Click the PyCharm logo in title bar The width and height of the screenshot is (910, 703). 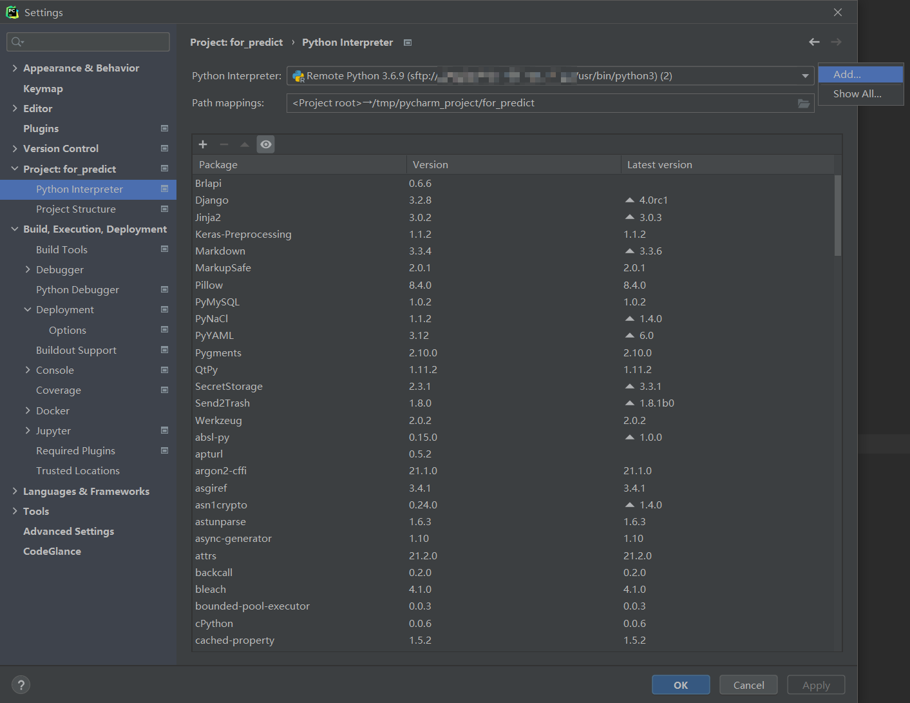(12, 12)
